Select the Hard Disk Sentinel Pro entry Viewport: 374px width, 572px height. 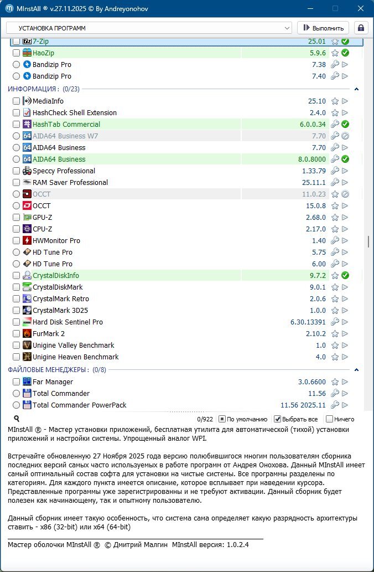pos(67,322)
